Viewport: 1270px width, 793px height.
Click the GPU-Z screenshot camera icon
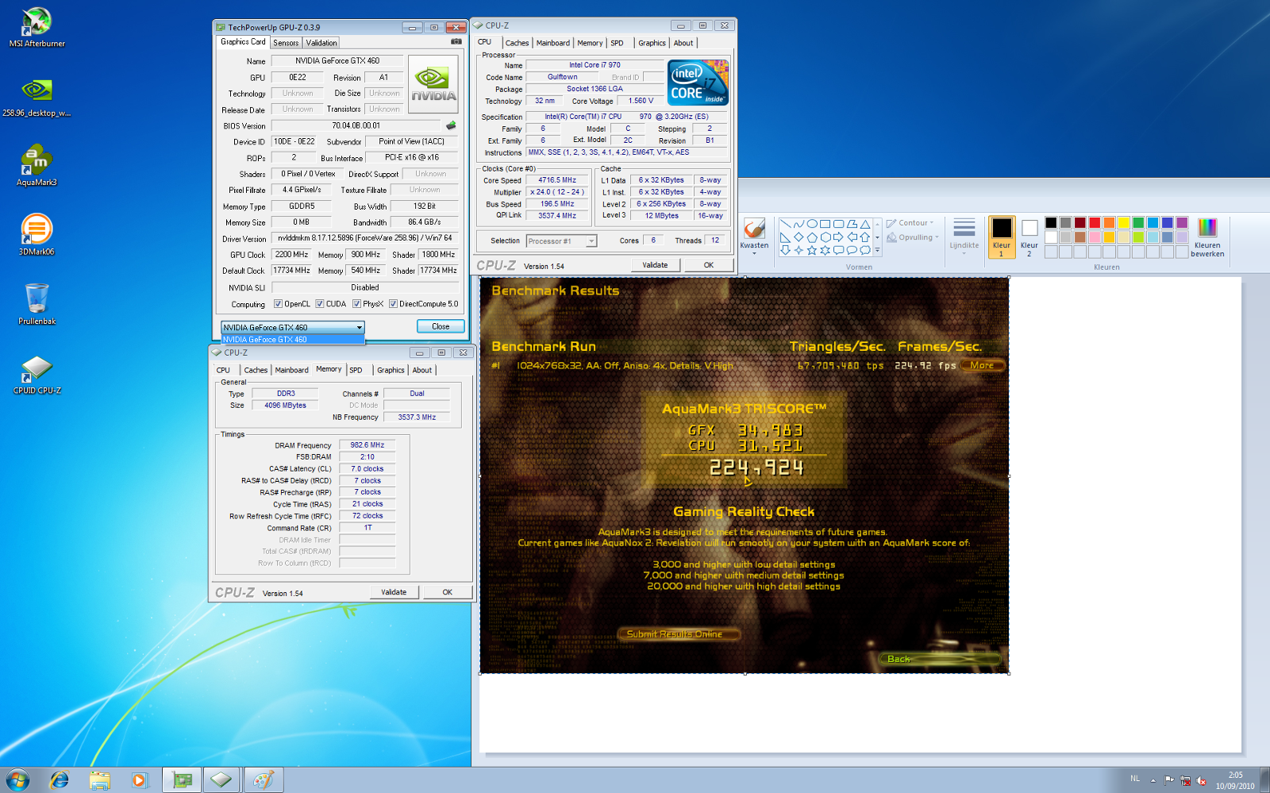click(x=456, y=41)
